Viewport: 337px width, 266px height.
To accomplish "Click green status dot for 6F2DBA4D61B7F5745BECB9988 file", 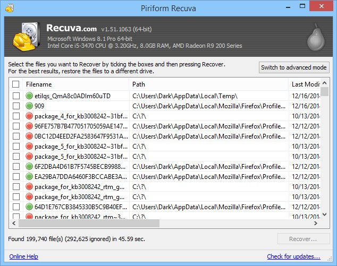I will (29, 167).
